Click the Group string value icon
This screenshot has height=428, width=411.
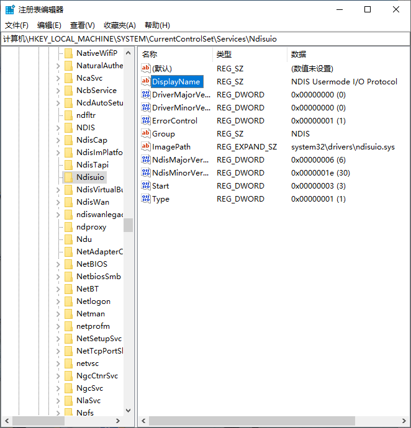pyautogui.click(x=146, y=134)
